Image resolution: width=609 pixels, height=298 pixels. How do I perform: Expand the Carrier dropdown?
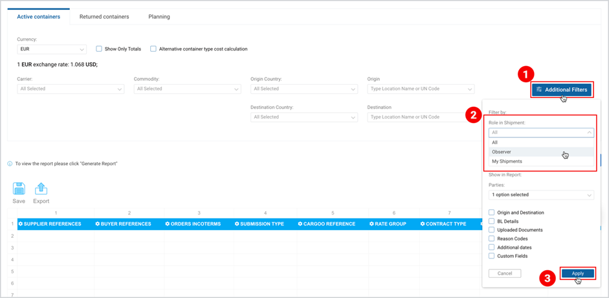point(71,89)
